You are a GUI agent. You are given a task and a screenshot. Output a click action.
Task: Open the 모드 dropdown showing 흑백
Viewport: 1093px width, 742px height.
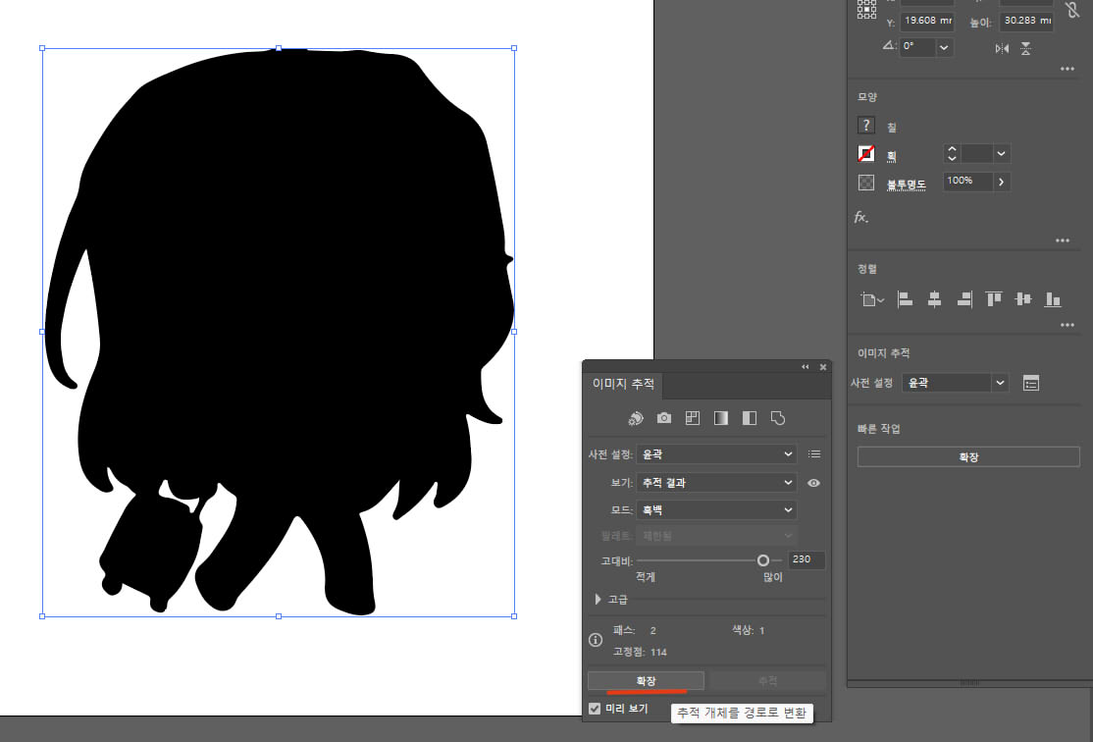(716, 509)
